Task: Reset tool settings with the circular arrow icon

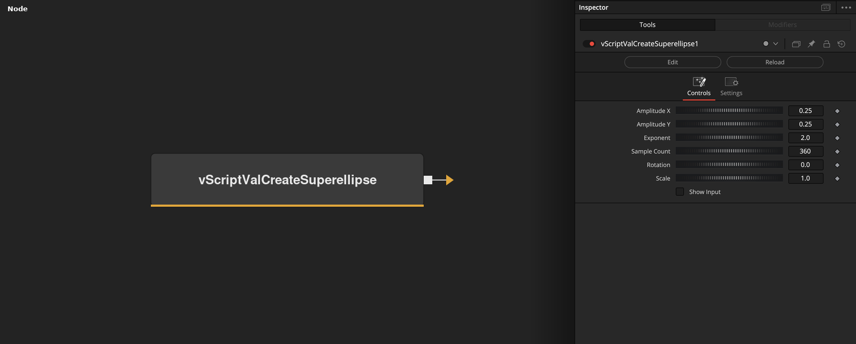Action: pyautogui.click(x=842, y=44)
